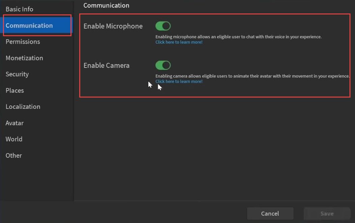Screen dimensions: 355x223
Task: Click the Enable Camera label text
Action: pos(107,65)
